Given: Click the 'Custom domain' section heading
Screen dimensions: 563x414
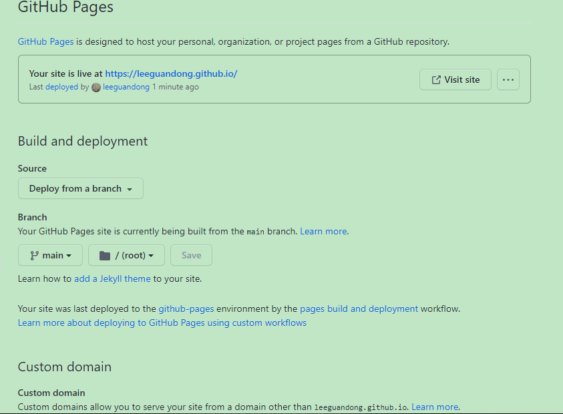Looking at the screenshot, I should [x=65, y=367].
